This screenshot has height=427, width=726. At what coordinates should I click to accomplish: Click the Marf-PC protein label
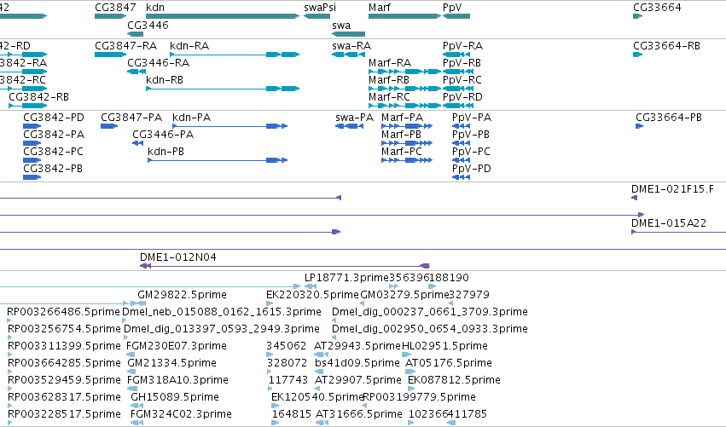(x=402, y=152)
